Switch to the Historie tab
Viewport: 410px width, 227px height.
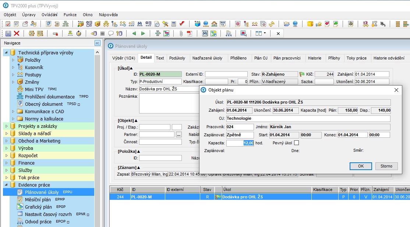coord(315,58)
